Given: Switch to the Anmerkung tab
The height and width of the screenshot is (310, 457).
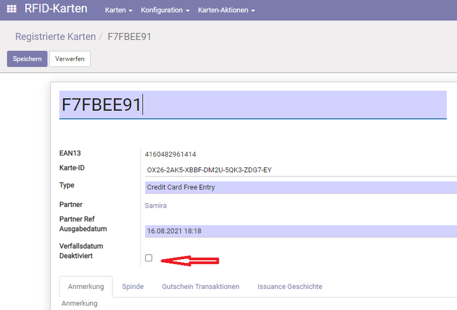Looking at the screenshot, I should [86, 287].
